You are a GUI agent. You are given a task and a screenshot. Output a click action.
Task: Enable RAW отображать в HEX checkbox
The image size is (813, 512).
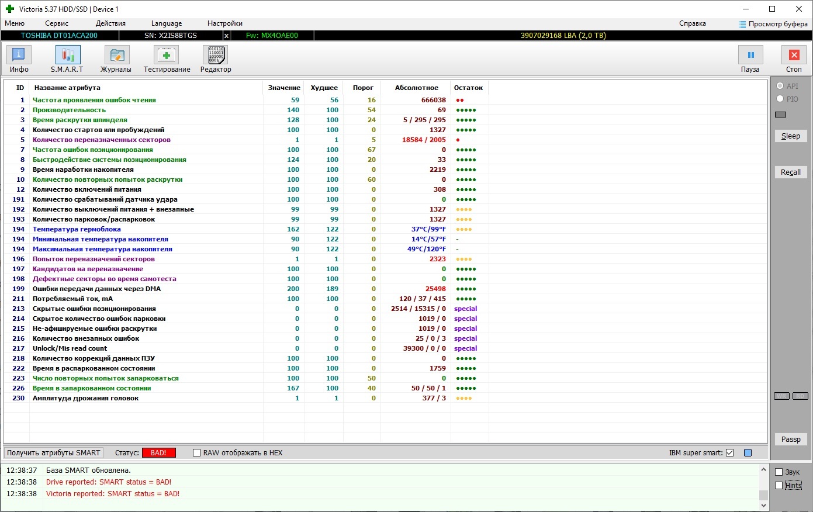[196, 453]
